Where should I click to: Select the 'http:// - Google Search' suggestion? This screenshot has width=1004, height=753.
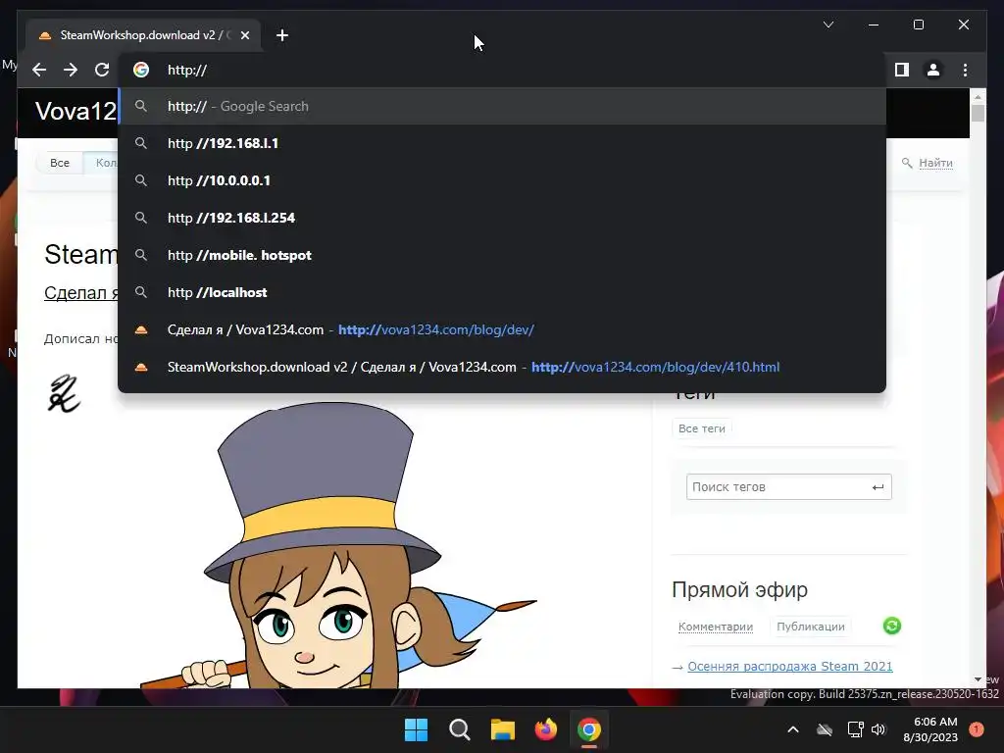pos(502,106)
